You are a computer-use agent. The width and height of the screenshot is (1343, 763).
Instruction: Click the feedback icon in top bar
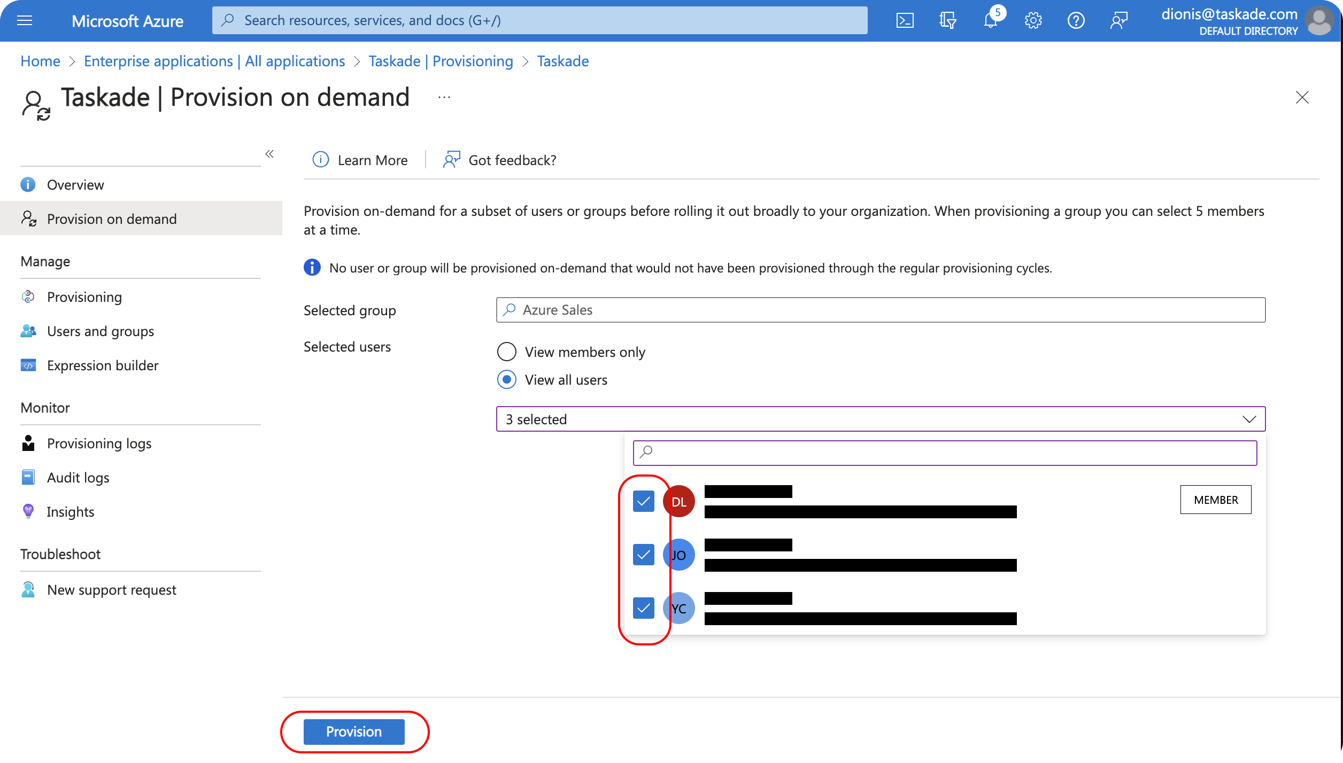pos(1118,20)
